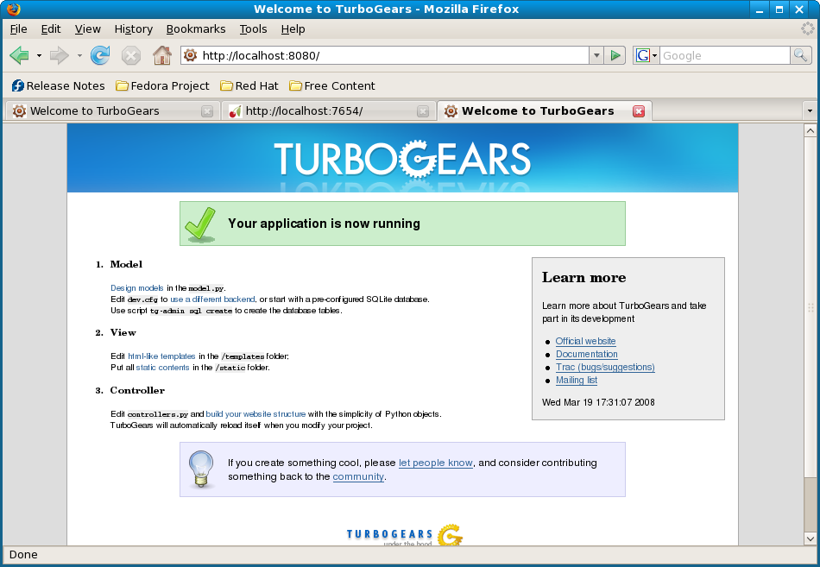Open the Back history dropdown arrow

(x=39, y=55)
